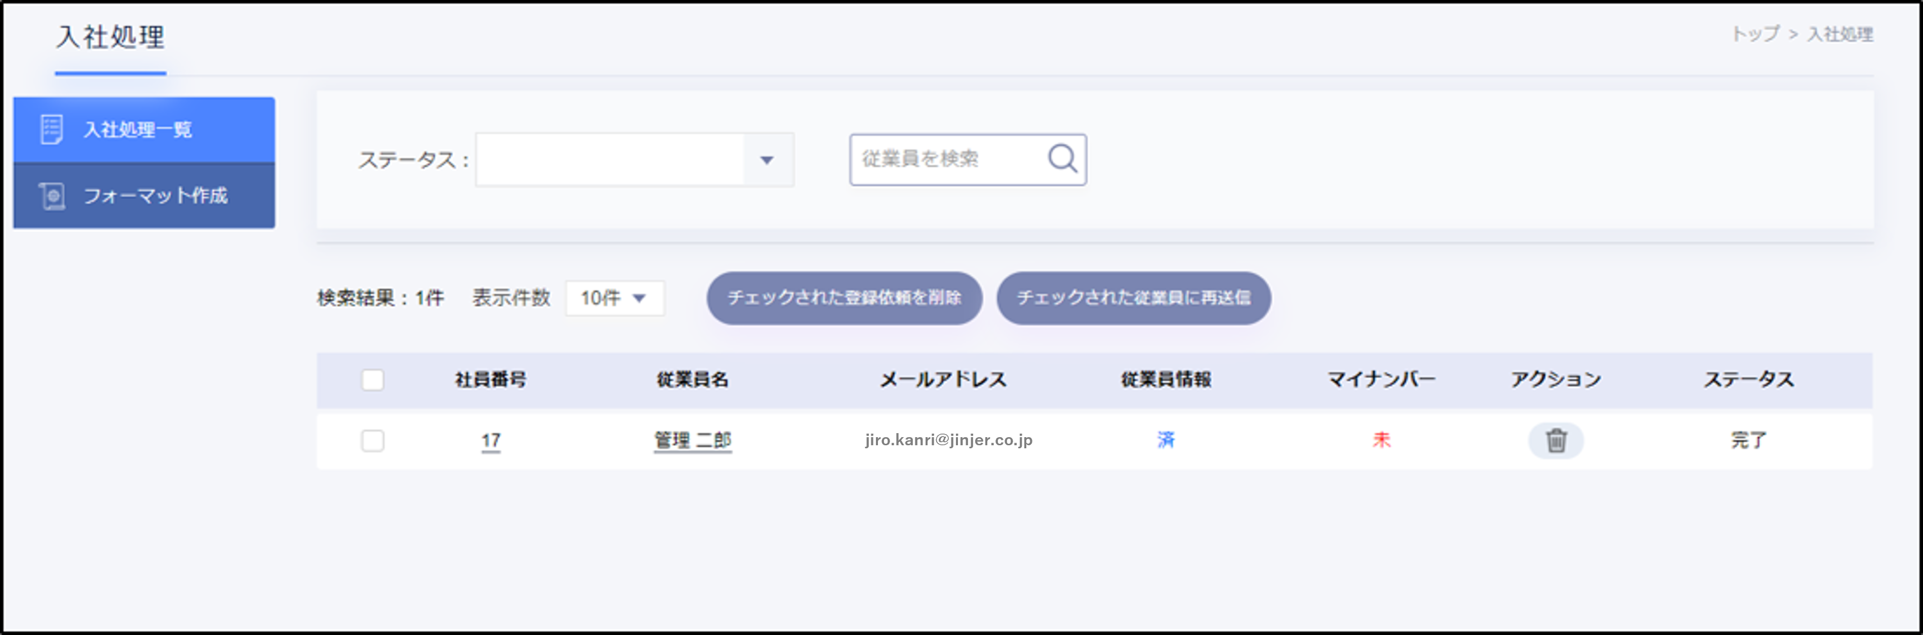Click the フォーマット作成 icon in the sidebar
1923x635 pixels.
click(x=52, y=195)
